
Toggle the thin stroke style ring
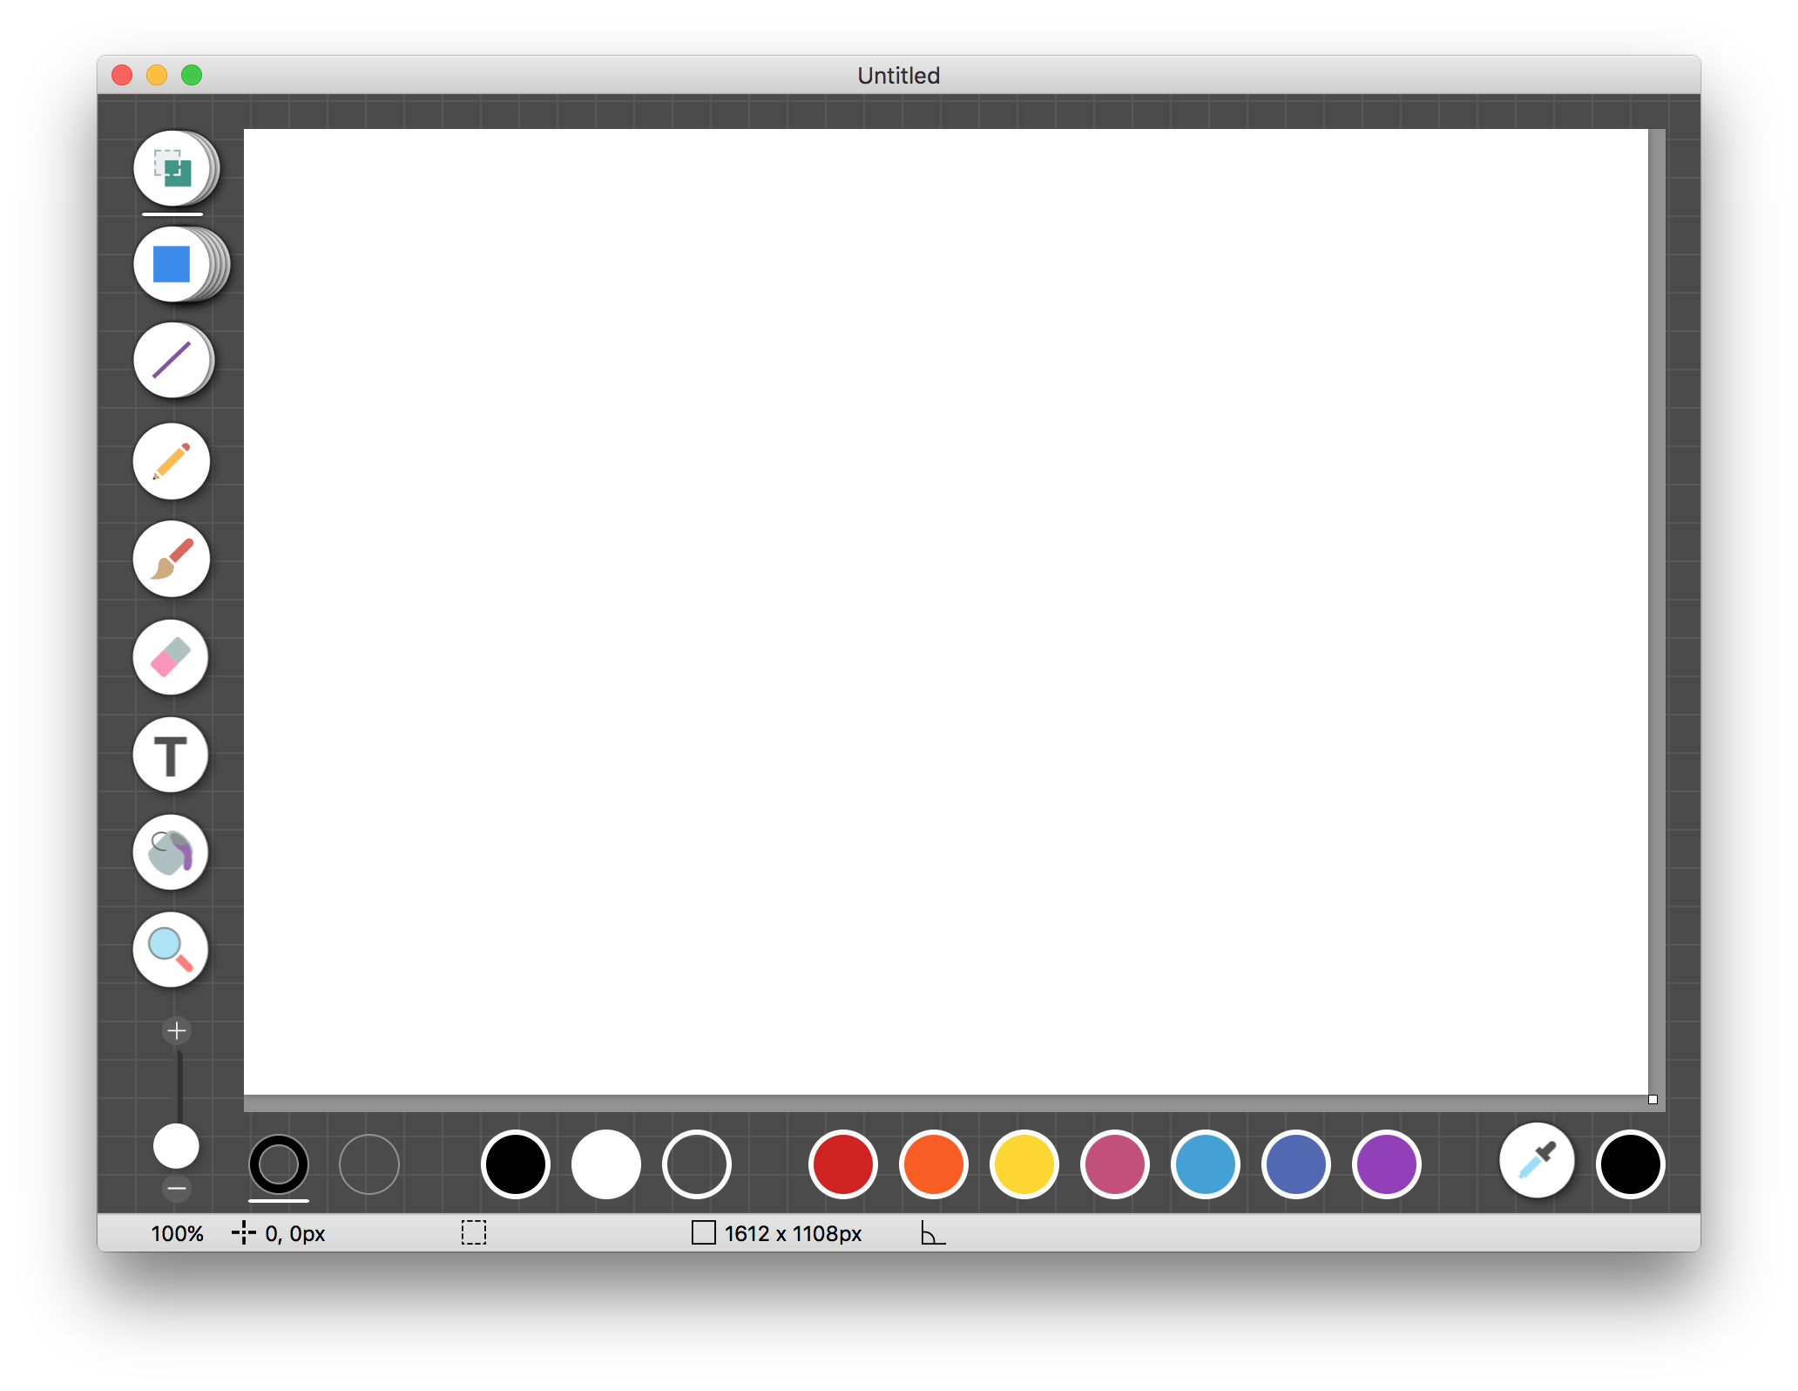pos(368,1164)
